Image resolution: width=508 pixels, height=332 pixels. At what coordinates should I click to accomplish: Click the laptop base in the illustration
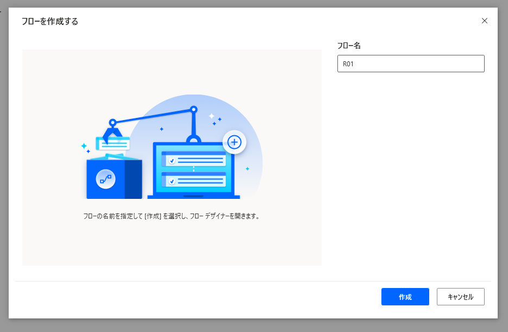coord(193,196)
